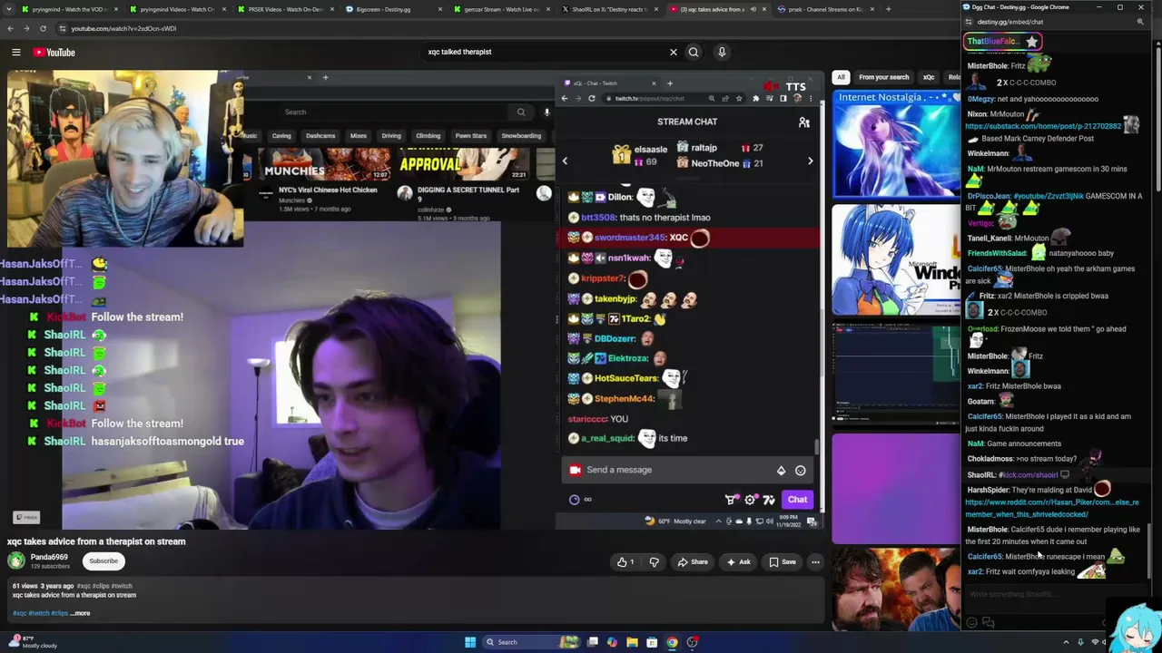Open the substack link posted by Nixon
1162x653 pixels.
[1043, 126]
